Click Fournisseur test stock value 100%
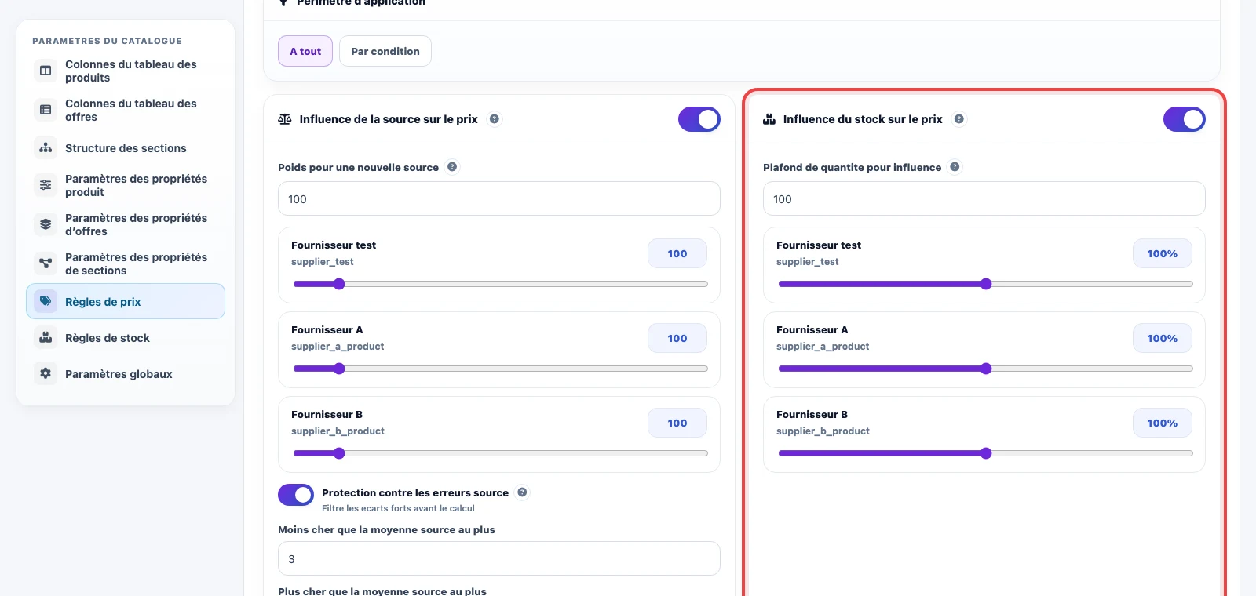The image size is (1256, 596). coord(1163,253)
